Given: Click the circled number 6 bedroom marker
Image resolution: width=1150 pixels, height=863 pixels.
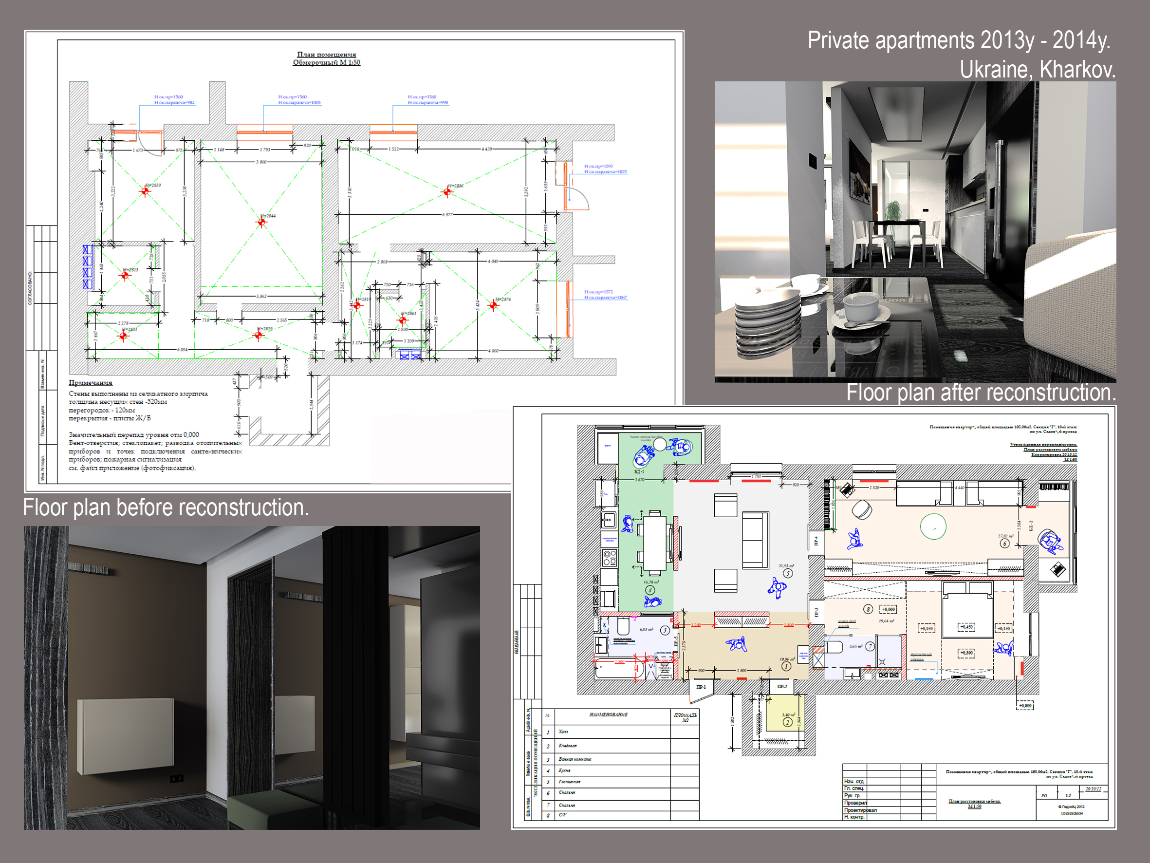Looking at the screenshot, I should tap(1004, 544).
